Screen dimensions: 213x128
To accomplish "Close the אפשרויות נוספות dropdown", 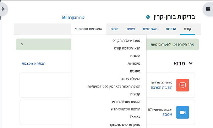I will (88, 29).
